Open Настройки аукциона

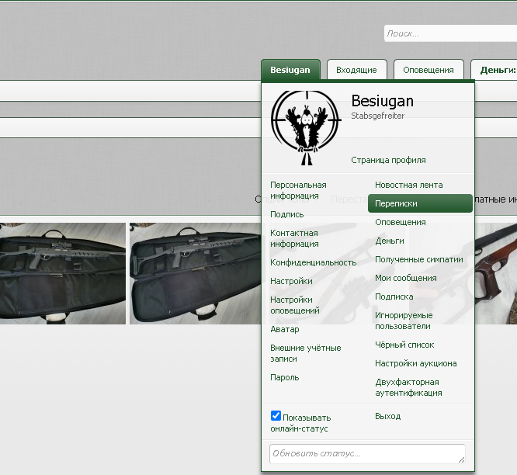416,363
